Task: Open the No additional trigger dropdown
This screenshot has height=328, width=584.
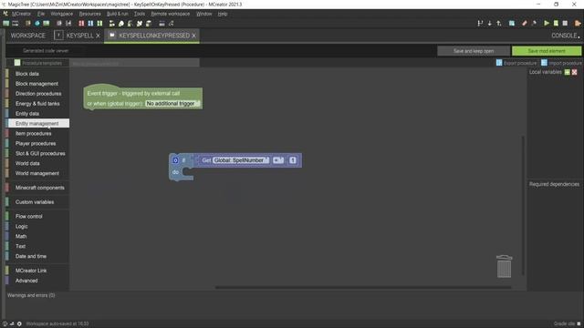Action: coord(172,103)
